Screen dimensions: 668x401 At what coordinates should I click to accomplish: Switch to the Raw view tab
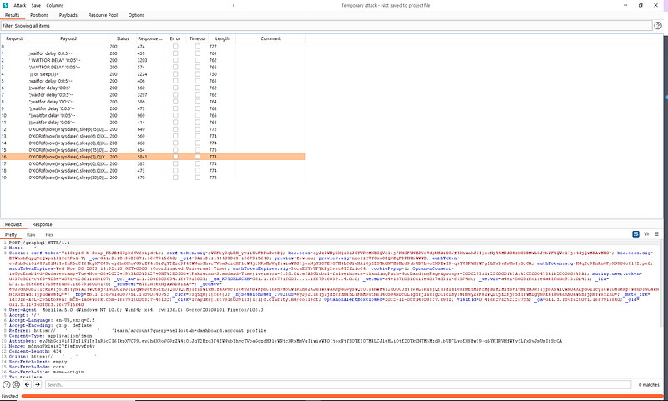(31, 235)
